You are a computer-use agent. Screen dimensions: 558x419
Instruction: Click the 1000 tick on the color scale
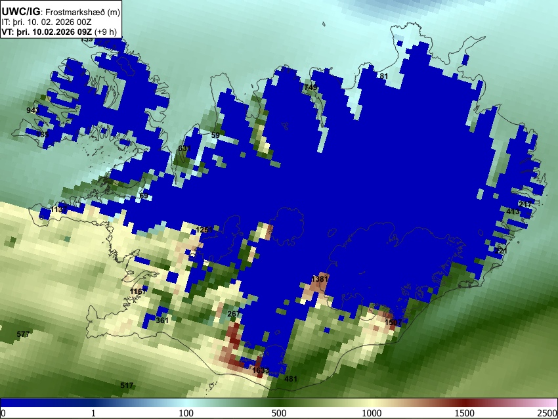pos(372,413)
